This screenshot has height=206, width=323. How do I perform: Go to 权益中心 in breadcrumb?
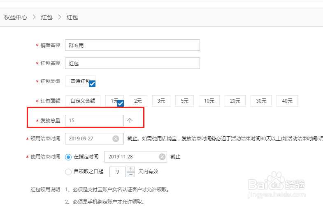[16, 17]
